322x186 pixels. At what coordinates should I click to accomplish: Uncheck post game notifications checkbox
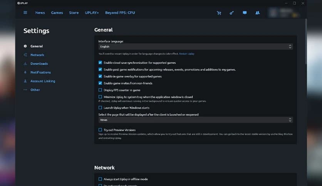[x=100, y=70]
